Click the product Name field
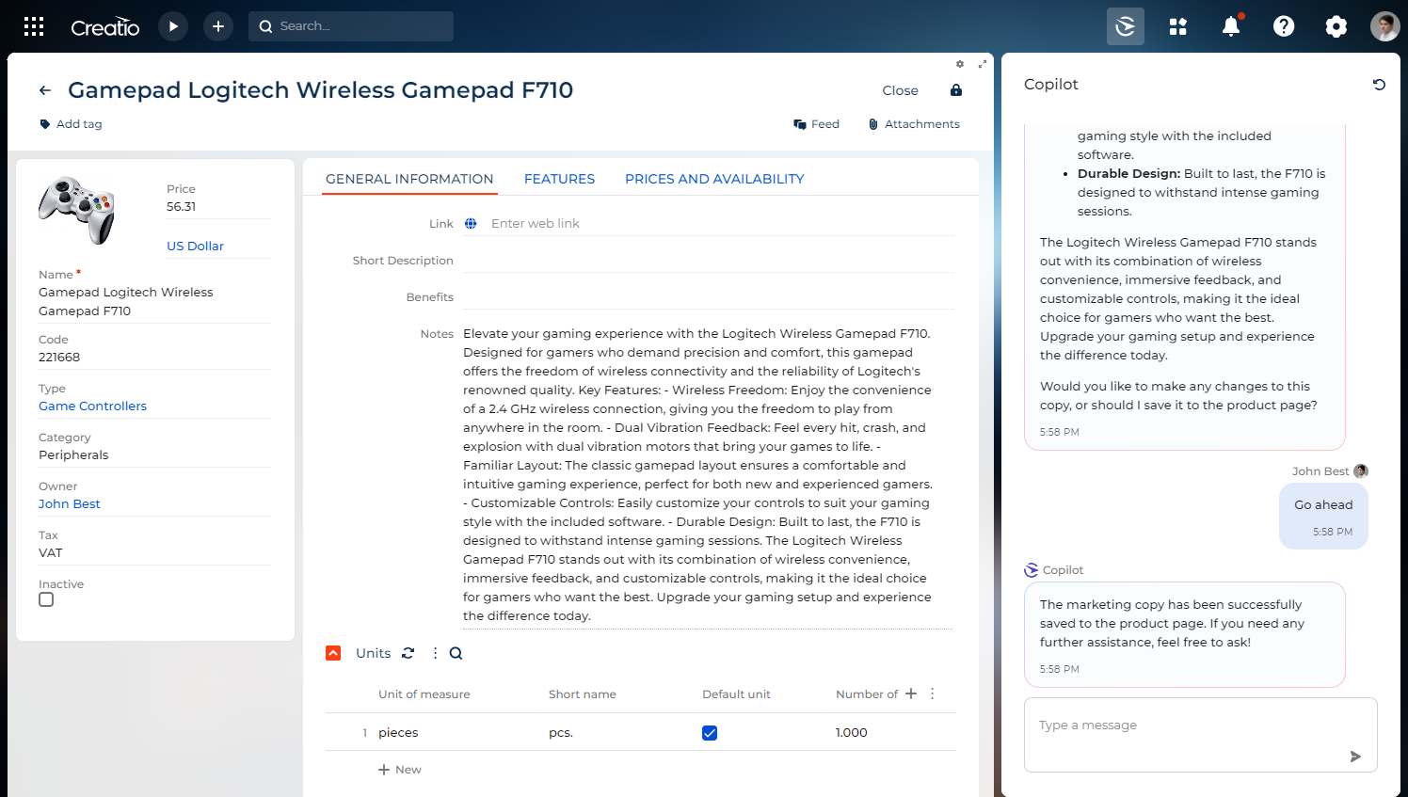 154,302
